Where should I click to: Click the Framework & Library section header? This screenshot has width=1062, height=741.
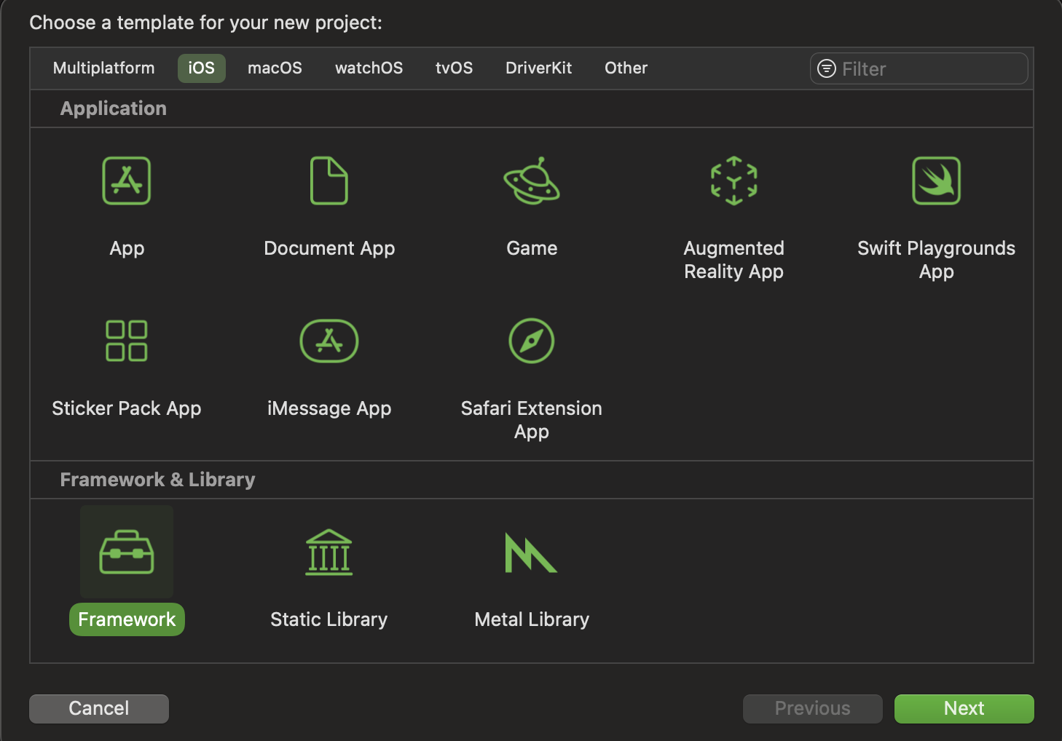tap(157, 480)
